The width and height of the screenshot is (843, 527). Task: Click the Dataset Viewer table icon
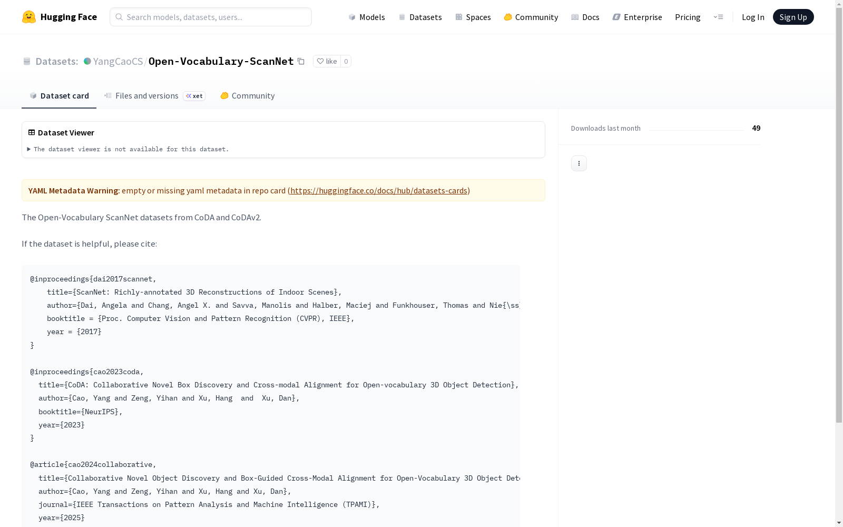pos(32,132)
